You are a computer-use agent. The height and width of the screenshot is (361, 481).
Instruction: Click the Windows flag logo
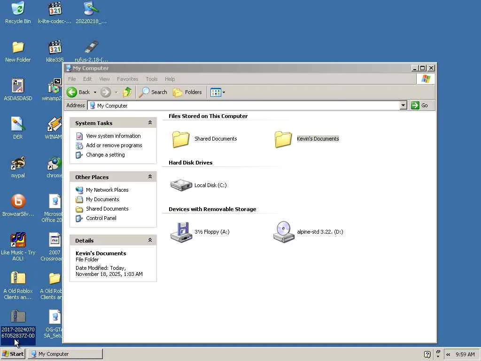pyautogui.click(x=426, y=79)
